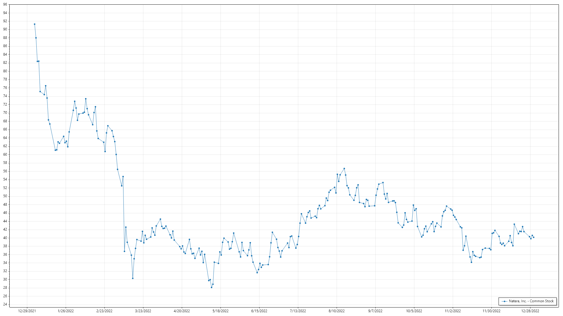Select the 1/26/2022 x-axis date label
This screenshot has height=316, width=563.
pos(66,311)
